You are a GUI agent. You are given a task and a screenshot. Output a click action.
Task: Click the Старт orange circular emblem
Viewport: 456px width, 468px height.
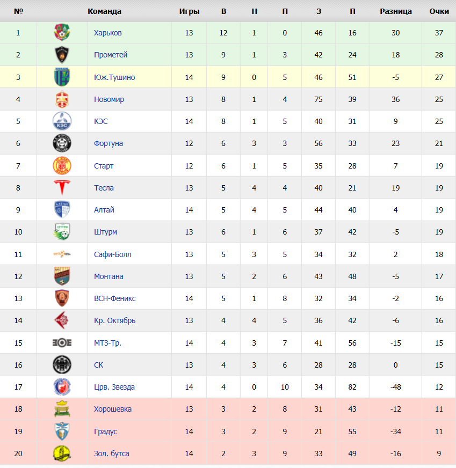coord(62,166)
